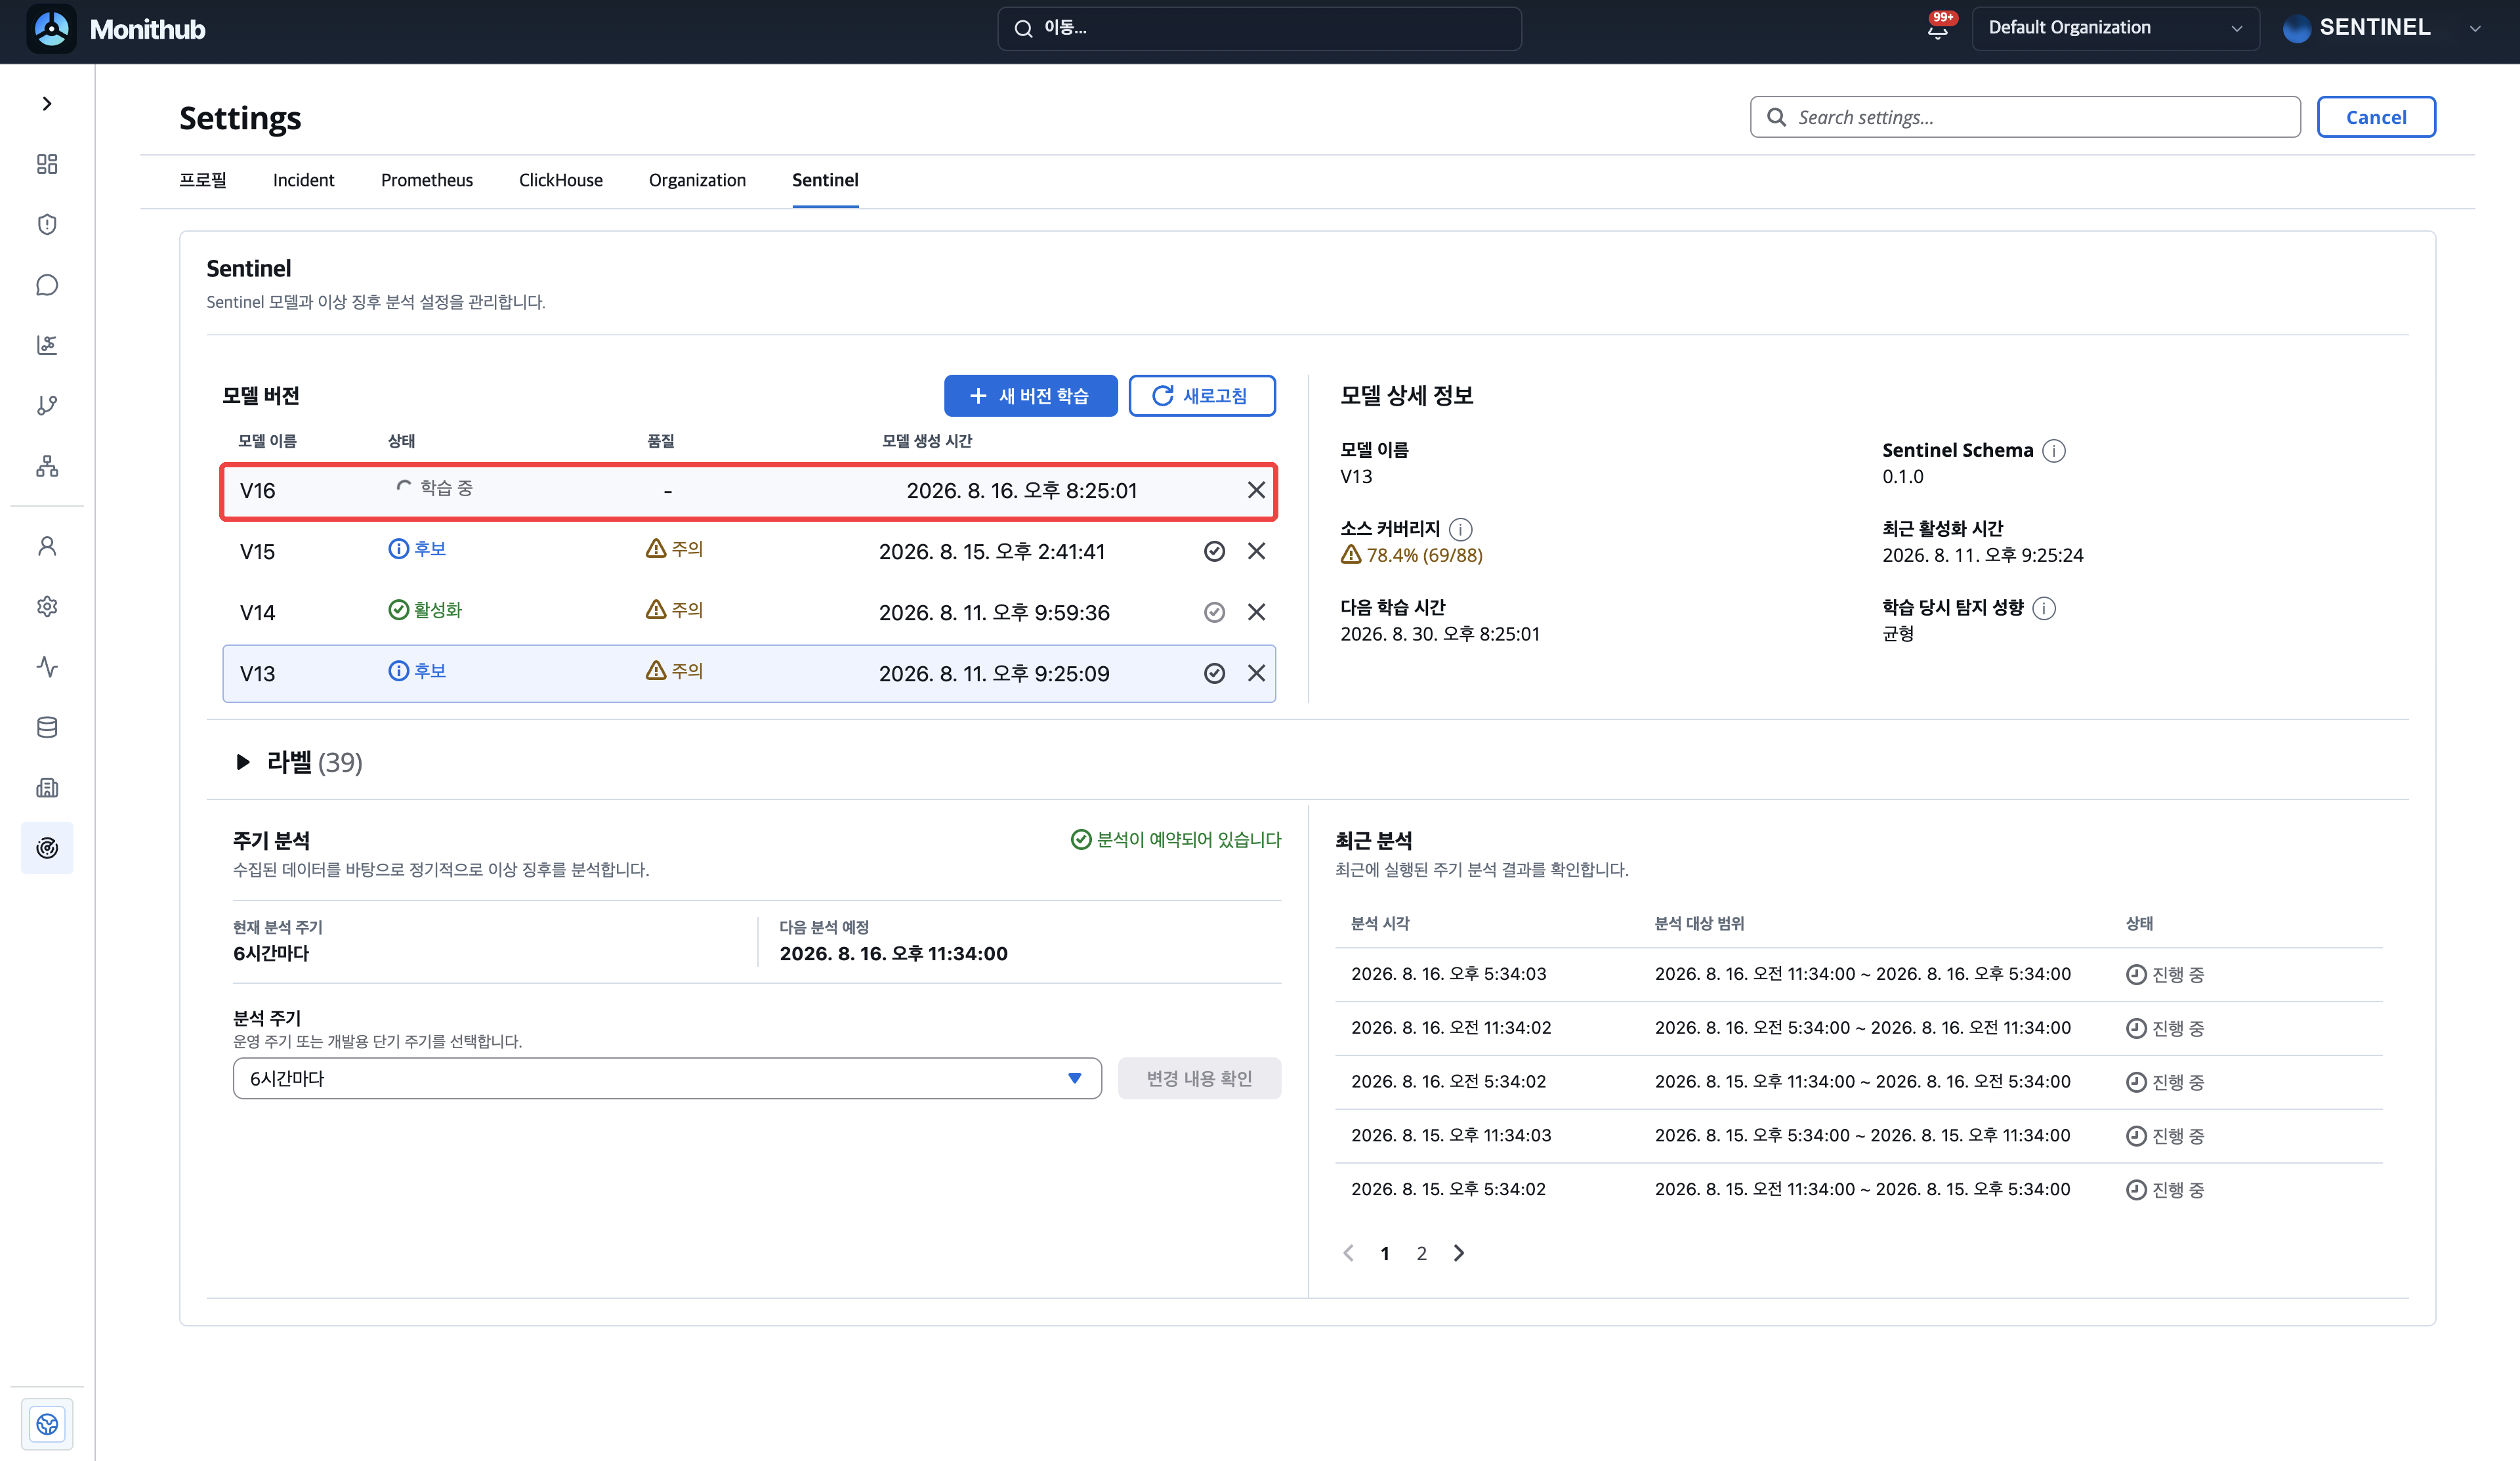Activate the V15 model checkmark
The image size is (2520, 1461).
[x=1214, y=551]
